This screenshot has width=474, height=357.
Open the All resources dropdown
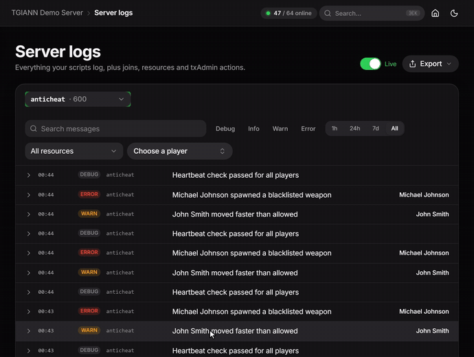pos(74,151)
